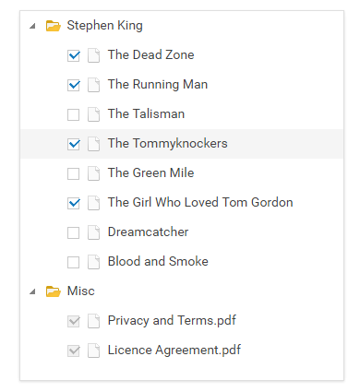Select The Girl Who Loved Tom Gordon
The height and width of the screenshot is (392, 360).
(200, 203)
